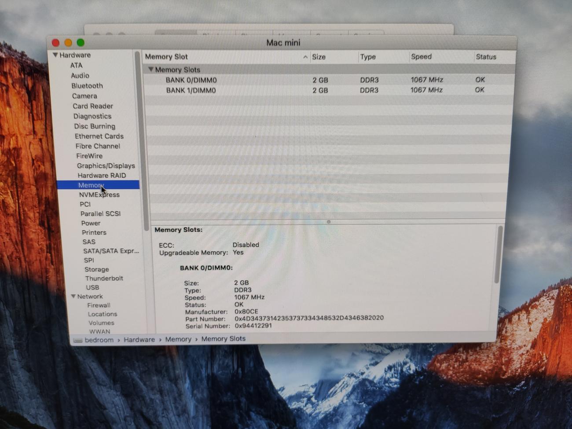Sort by the Type column header

coord(368,57)
